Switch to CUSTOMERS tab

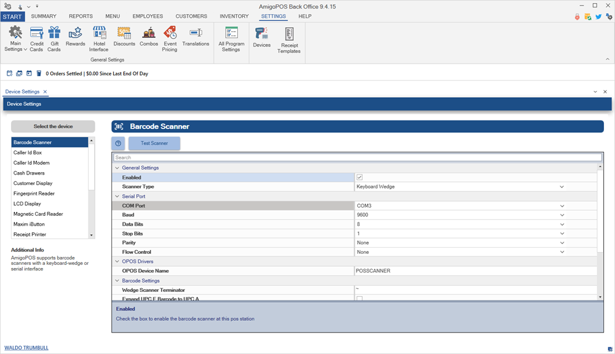(191, 16)
